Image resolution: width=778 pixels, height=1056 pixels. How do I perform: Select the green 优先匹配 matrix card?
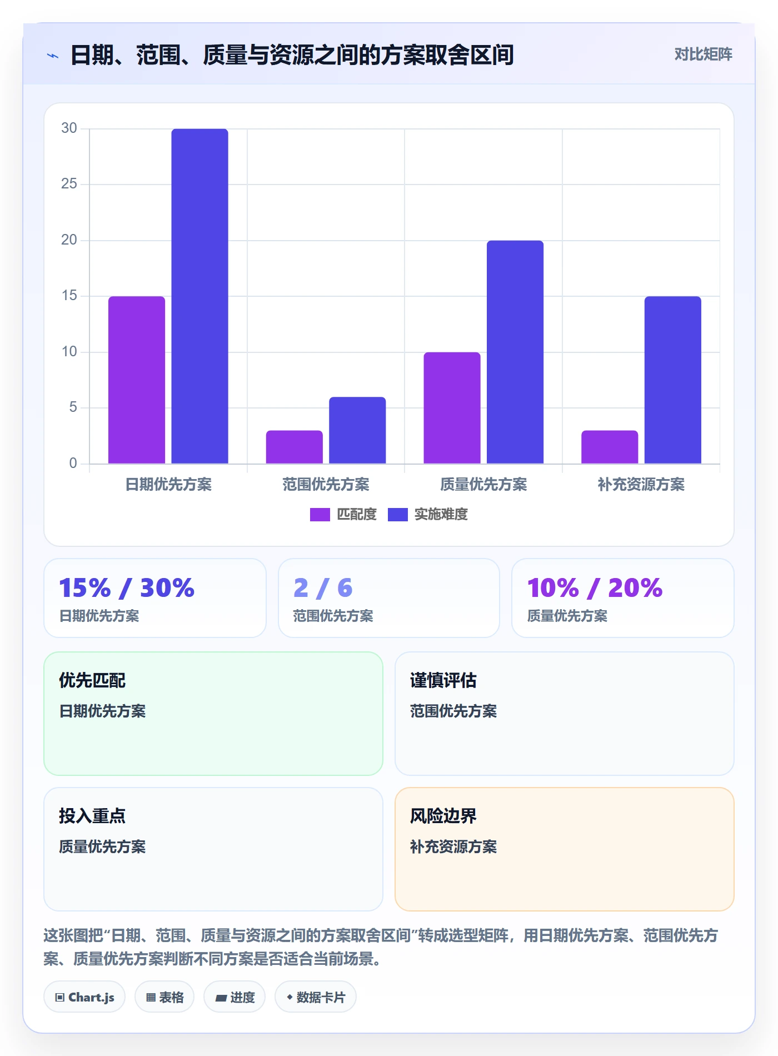(213, 714)
